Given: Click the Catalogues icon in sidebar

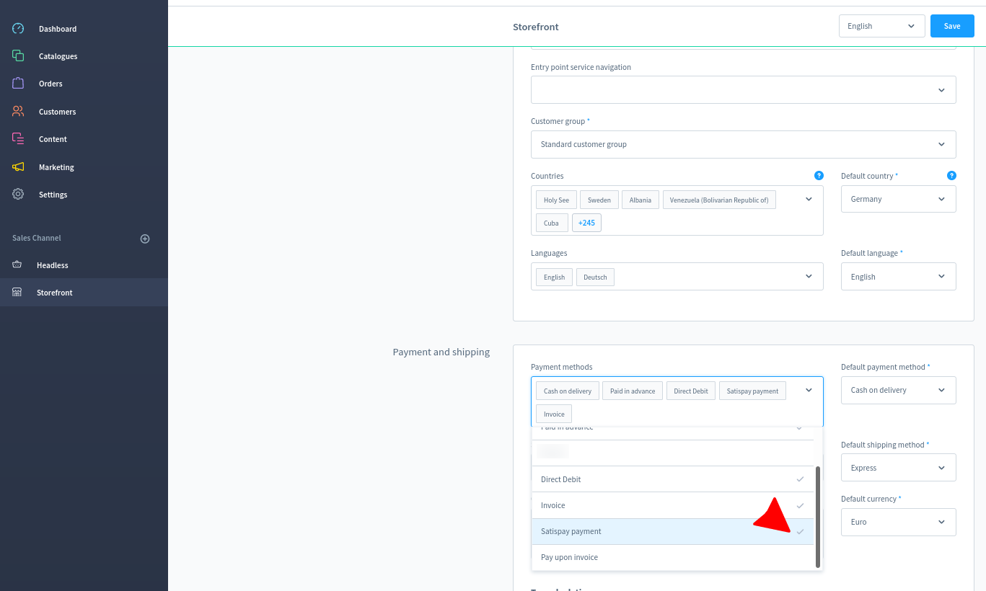Looking at the screenshot, I should pyautogui.click(x=18, y=56).
